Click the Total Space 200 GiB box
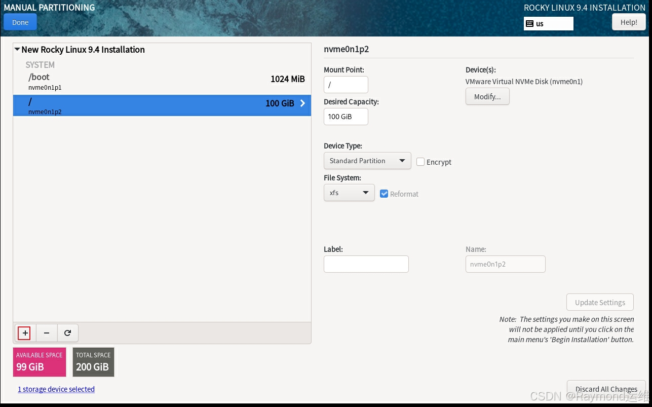 coord(93,362)
